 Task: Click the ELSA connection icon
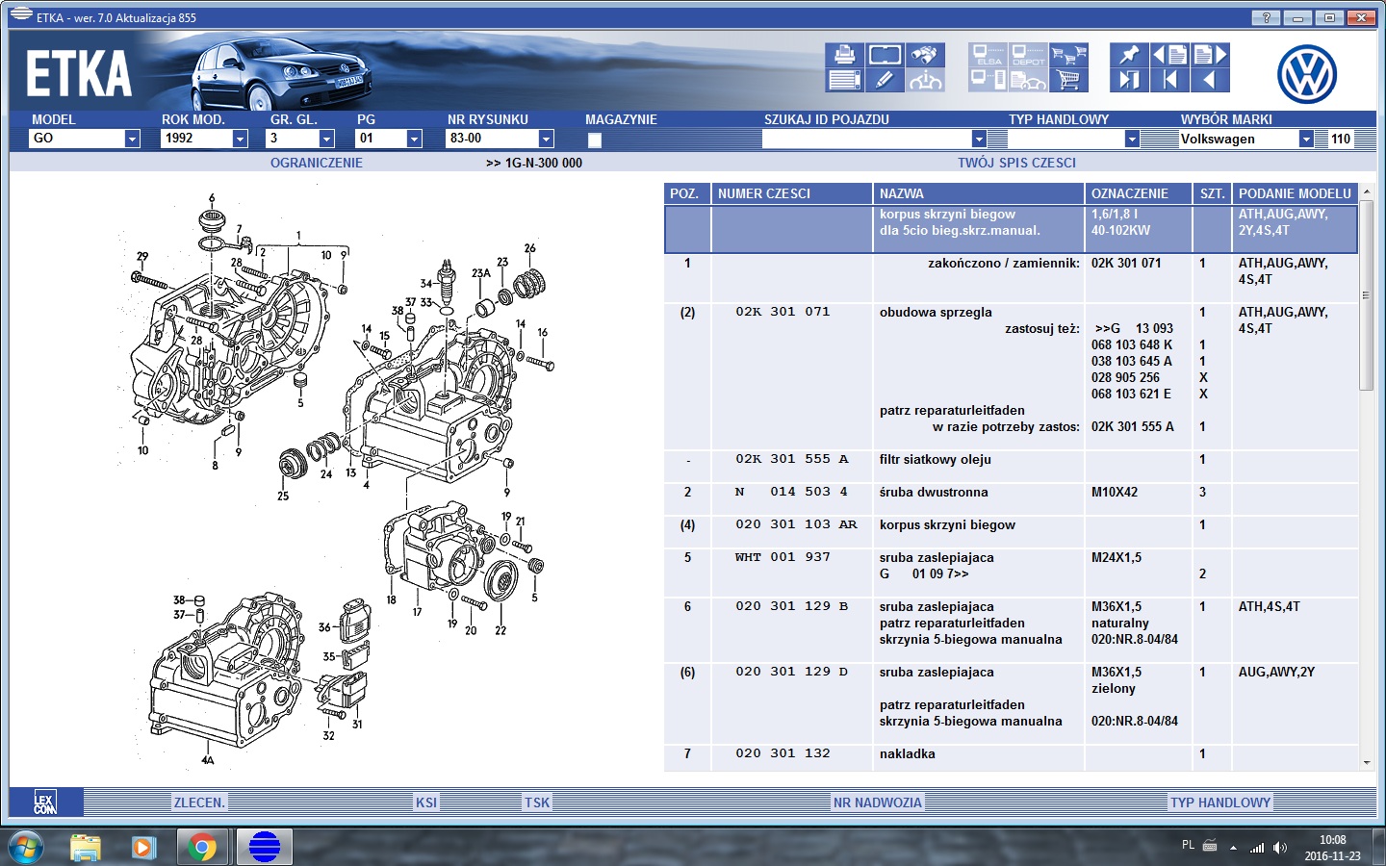988,55
